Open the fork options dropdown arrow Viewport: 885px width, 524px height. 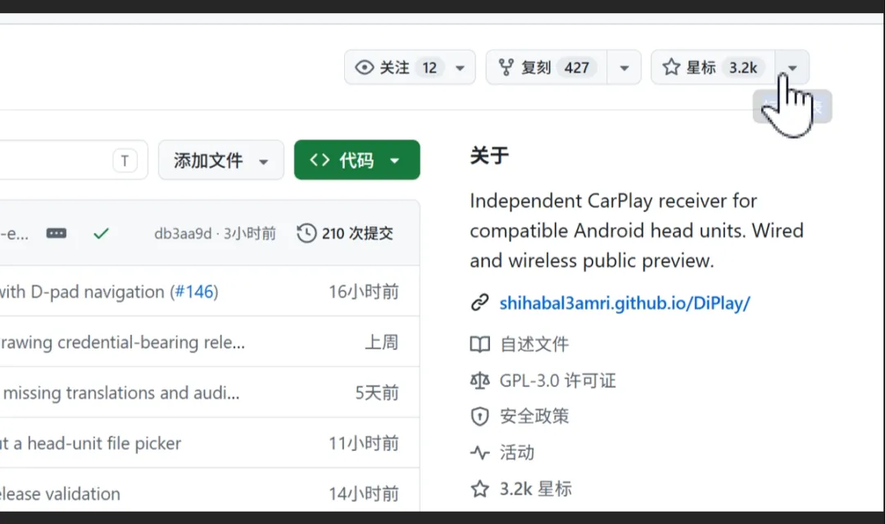624,68
